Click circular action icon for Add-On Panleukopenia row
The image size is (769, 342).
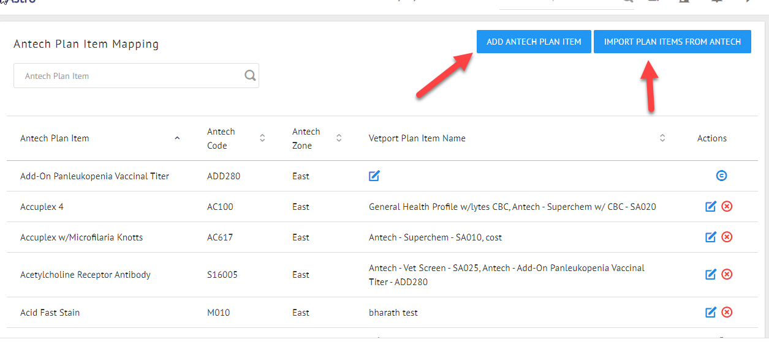tap(722, 176)
